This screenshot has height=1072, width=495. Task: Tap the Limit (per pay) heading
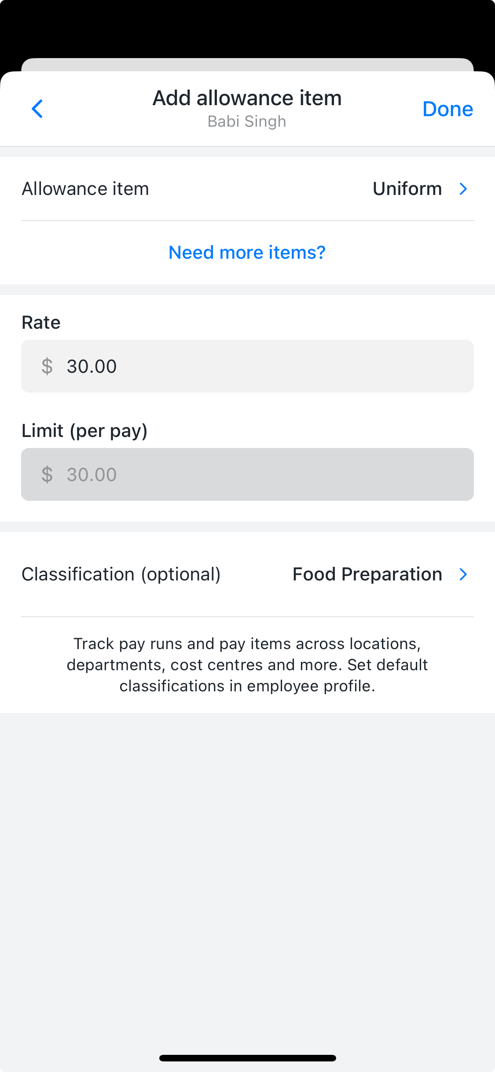point(84,431)
